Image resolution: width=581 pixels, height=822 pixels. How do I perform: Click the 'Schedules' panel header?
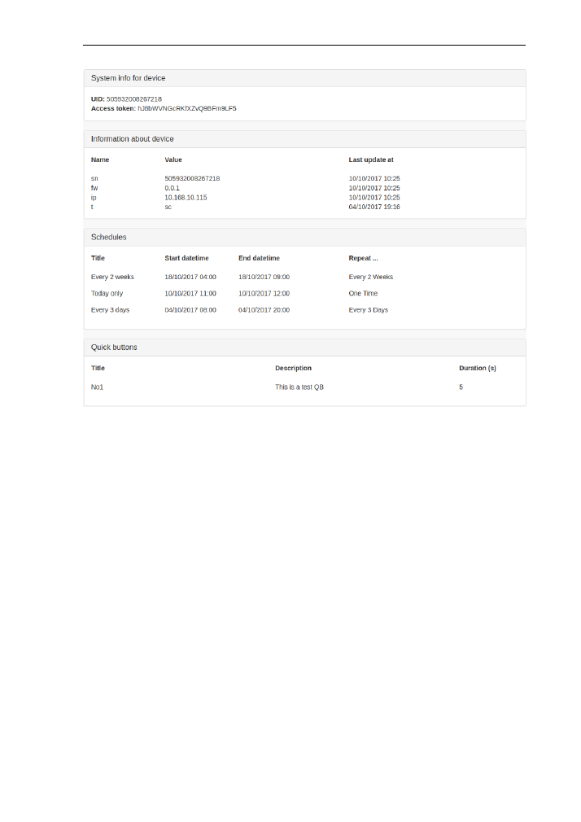(108, 237)
